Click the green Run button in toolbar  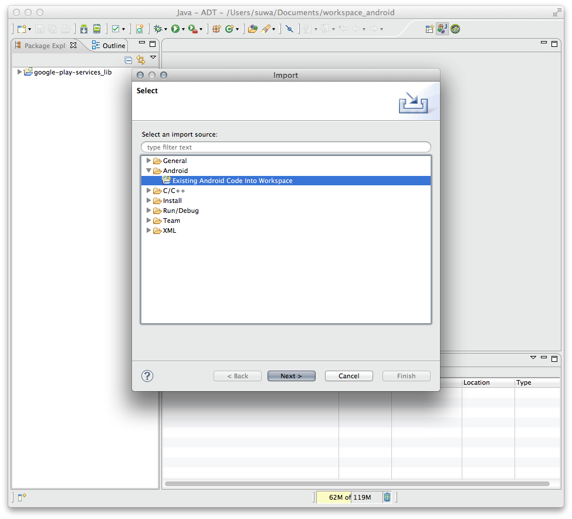(x=175, y=29)
